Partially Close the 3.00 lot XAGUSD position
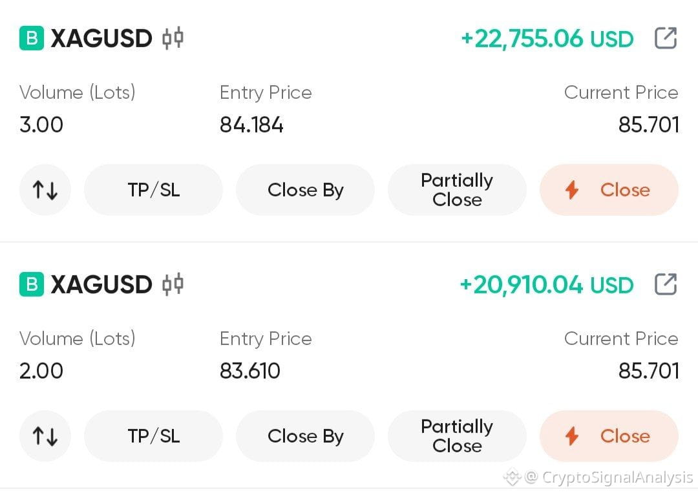Viewport: 698px width, 493px height. click(457, 190)
